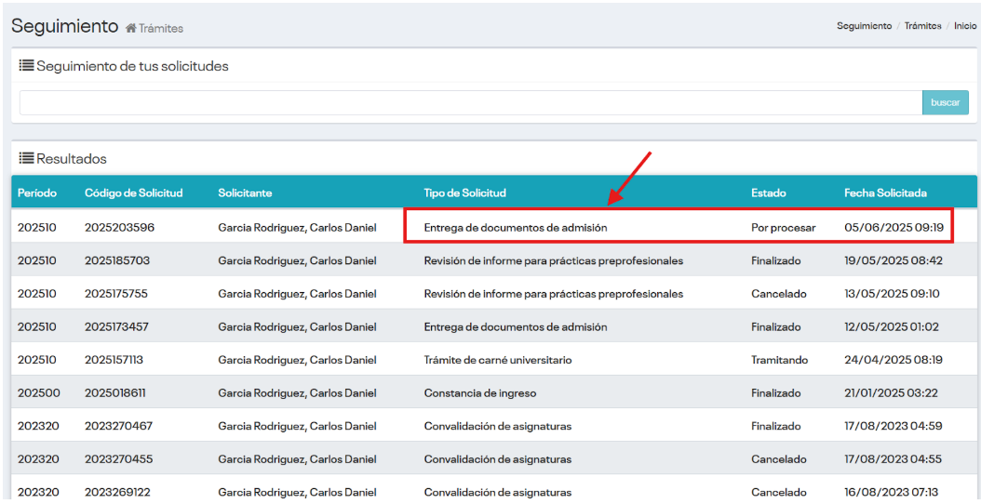Click the Periodo column header
Image resolution: width=981 pixels, height=504 pixels.
click(37, 193)
